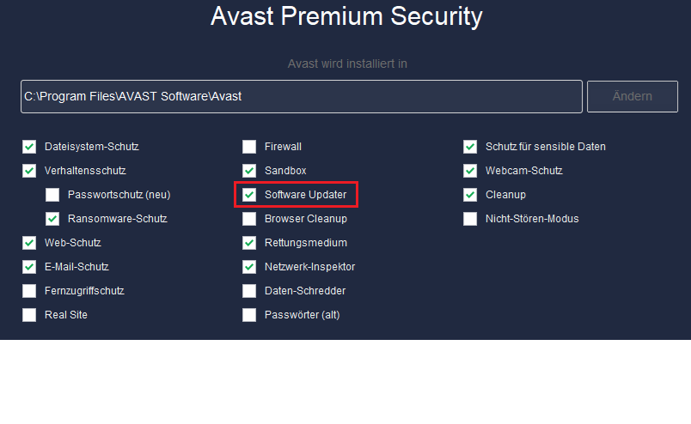Screen dimensions: 691x424
Task: Uncheck Netzwerk-Inspektor component
Action: coord(249,267)
